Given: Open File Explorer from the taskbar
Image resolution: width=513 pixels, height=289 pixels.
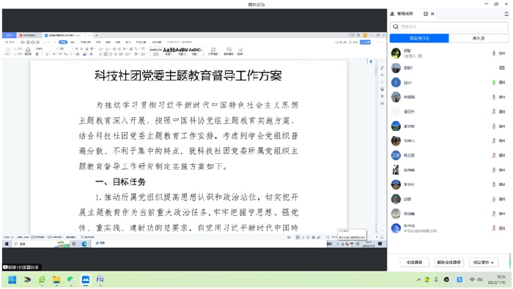Looking at the screenshot, I should point(56,279).
